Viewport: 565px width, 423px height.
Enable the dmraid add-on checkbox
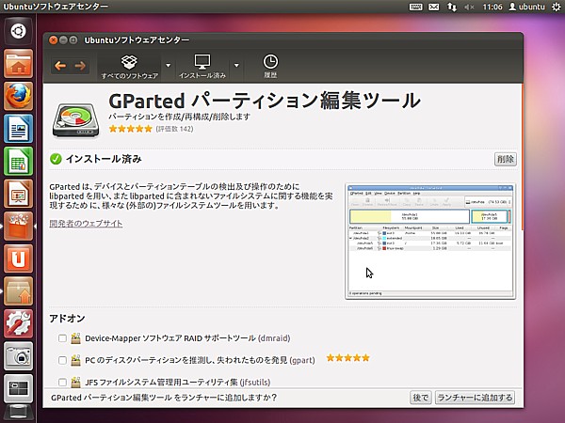(62, 338)
